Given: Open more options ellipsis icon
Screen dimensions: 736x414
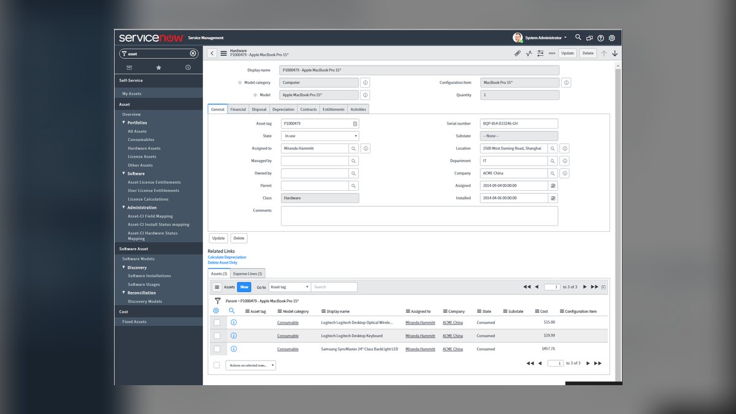Looking at the screenshot, I should click(x=552, y=53).
